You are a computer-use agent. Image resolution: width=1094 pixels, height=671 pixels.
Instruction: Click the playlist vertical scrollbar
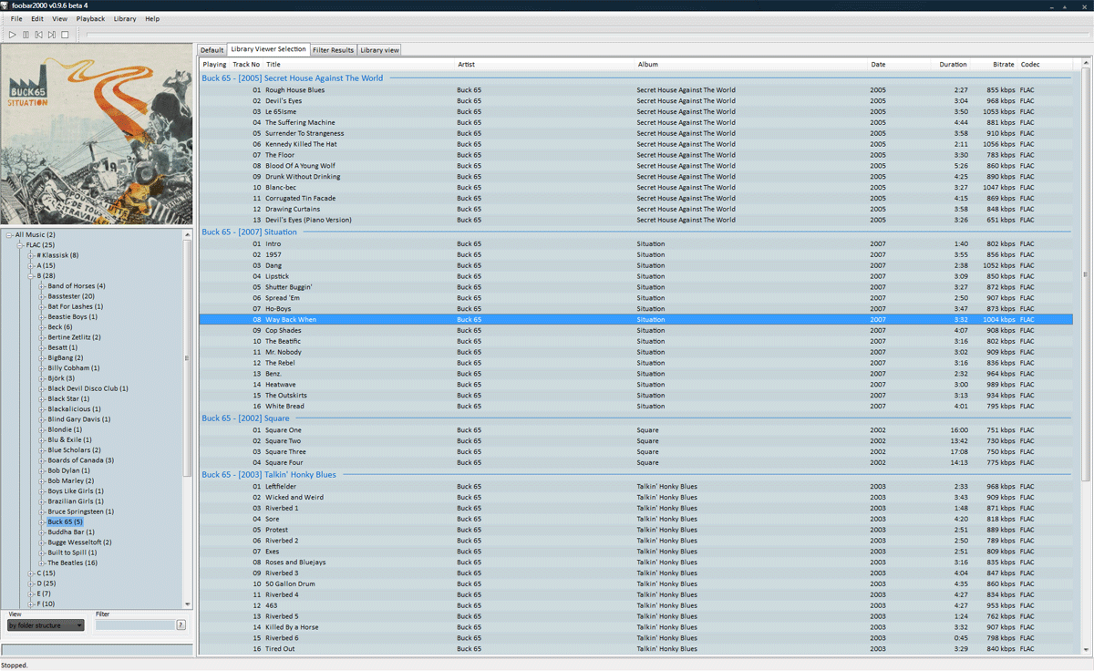[1085, 274]
